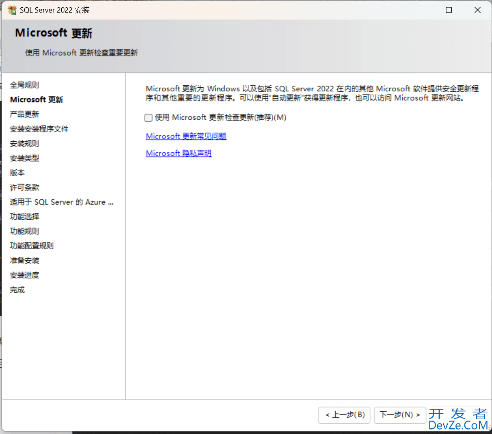Select the Microsoft 更新 step in sidebar
This screenshot has height=434, width=492.
point(37,99)
